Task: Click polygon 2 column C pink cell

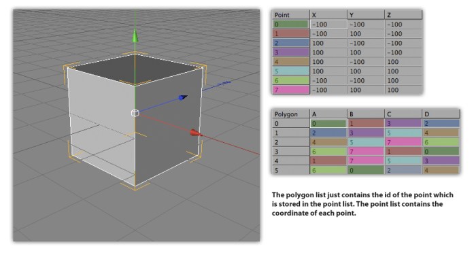Action: tap(403, 142)
